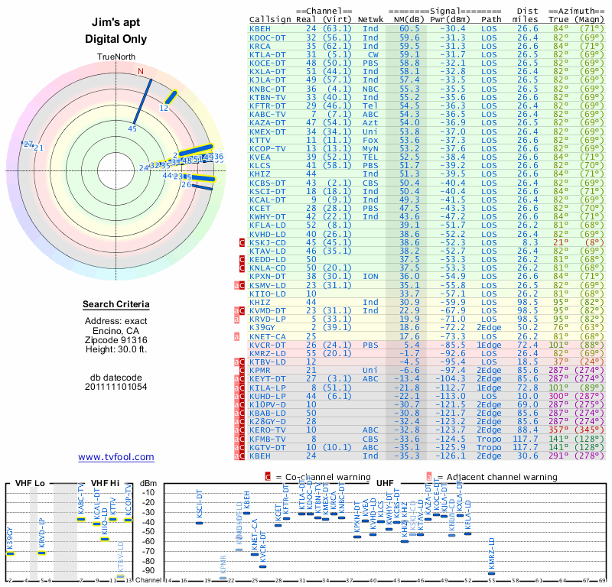Click KRVD-LP callsign in the station table
Image resolution: width=612 pixels, height=587 pixels.
pyautogui.click(x=267, y=319)
